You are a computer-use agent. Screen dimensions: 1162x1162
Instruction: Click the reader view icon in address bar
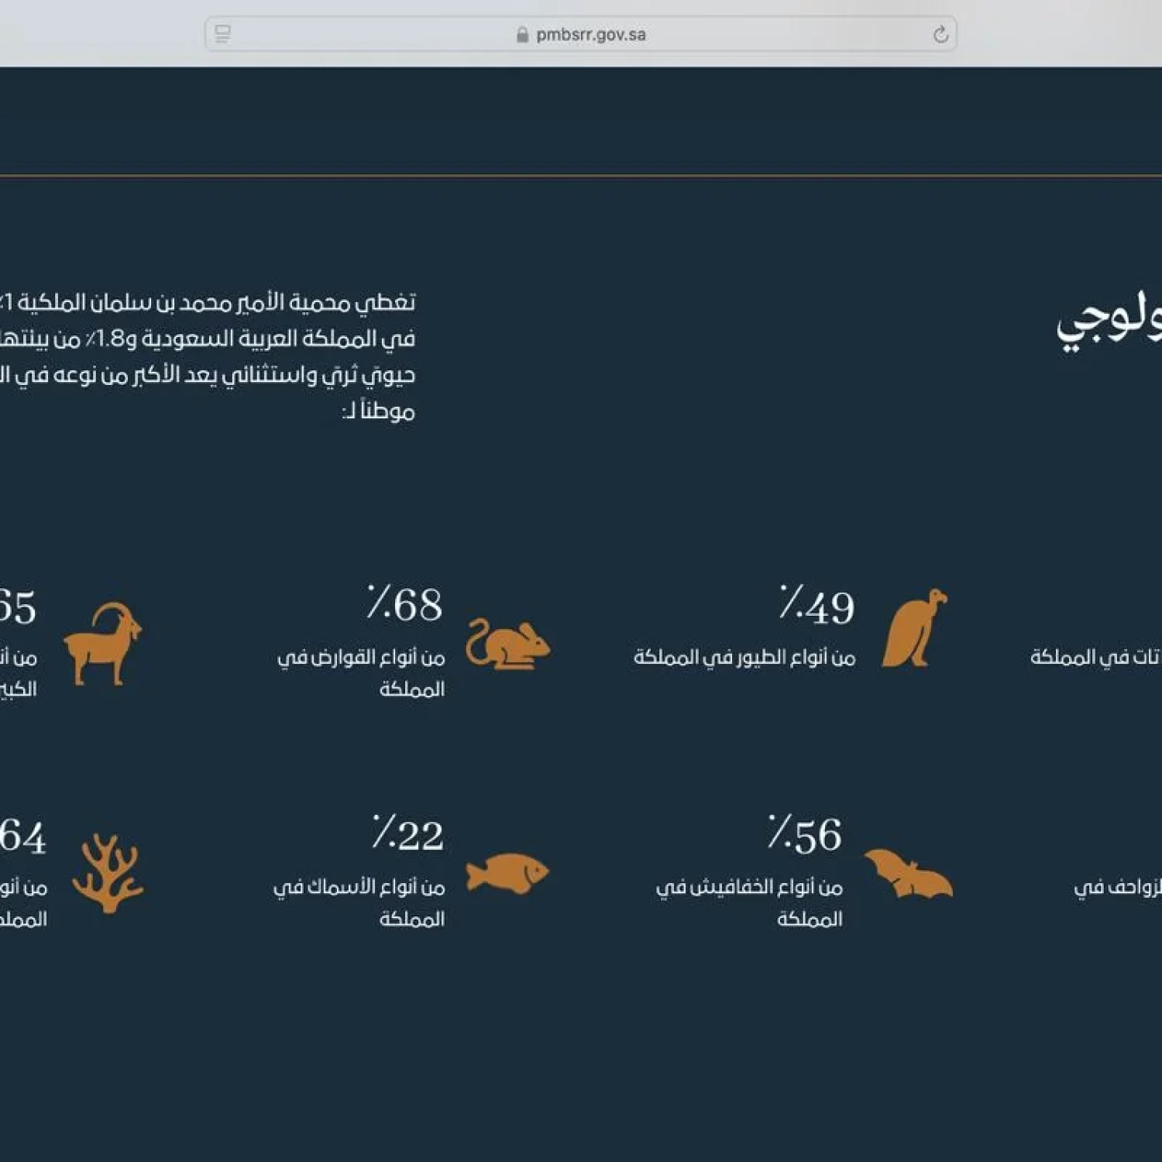click(x=222, y=34)
